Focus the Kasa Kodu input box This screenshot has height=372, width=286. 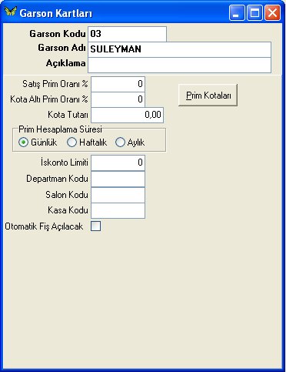(x=118, y=211)
